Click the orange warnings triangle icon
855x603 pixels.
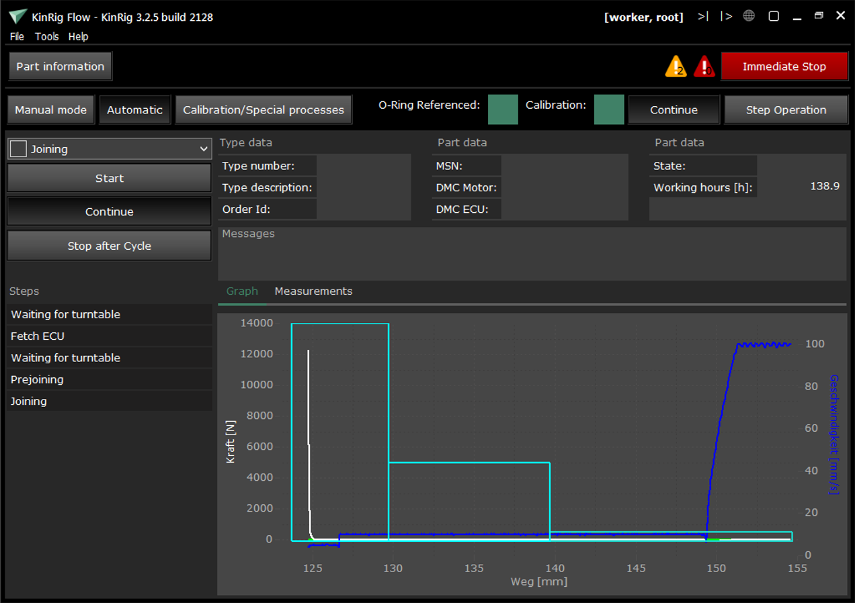pos(676,66)
